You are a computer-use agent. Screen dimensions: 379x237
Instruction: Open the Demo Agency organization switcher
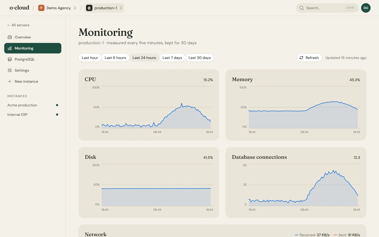click(58, 8)
